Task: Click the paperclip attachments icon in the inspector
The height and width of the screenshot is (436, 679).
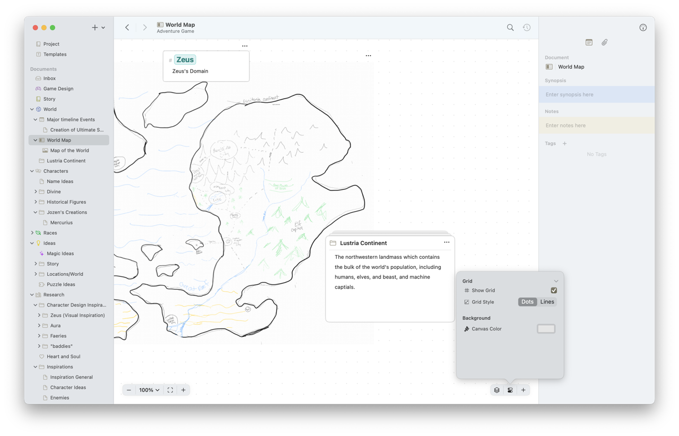Action: point(604,42)
